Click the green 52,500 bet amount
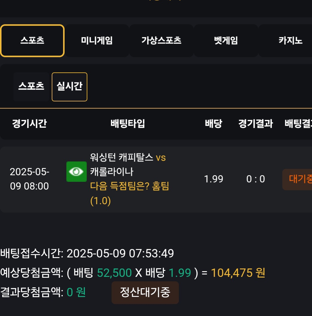The height and width of the screenshot is (316, 312). (x=114, y=273)
